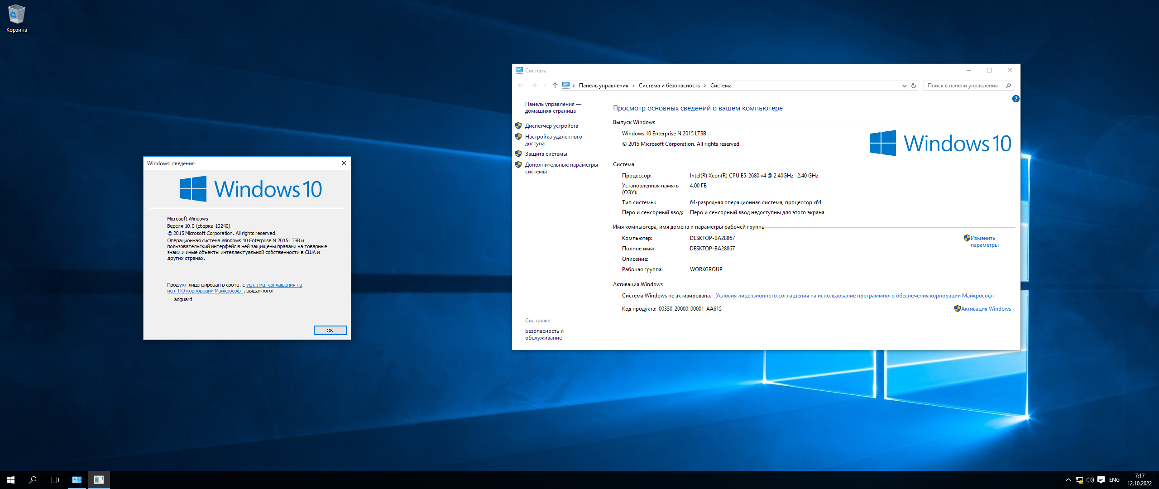
Task: Click shield icon next to Активация Windows
Action: [957, 308]
